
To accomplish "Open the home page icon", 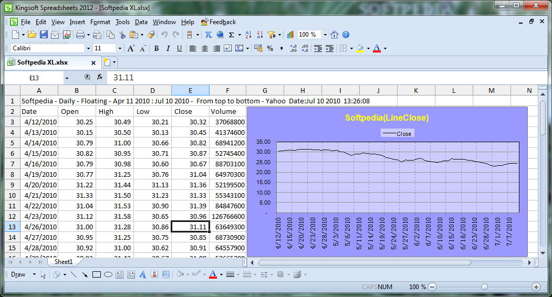I will coord(335,35).
